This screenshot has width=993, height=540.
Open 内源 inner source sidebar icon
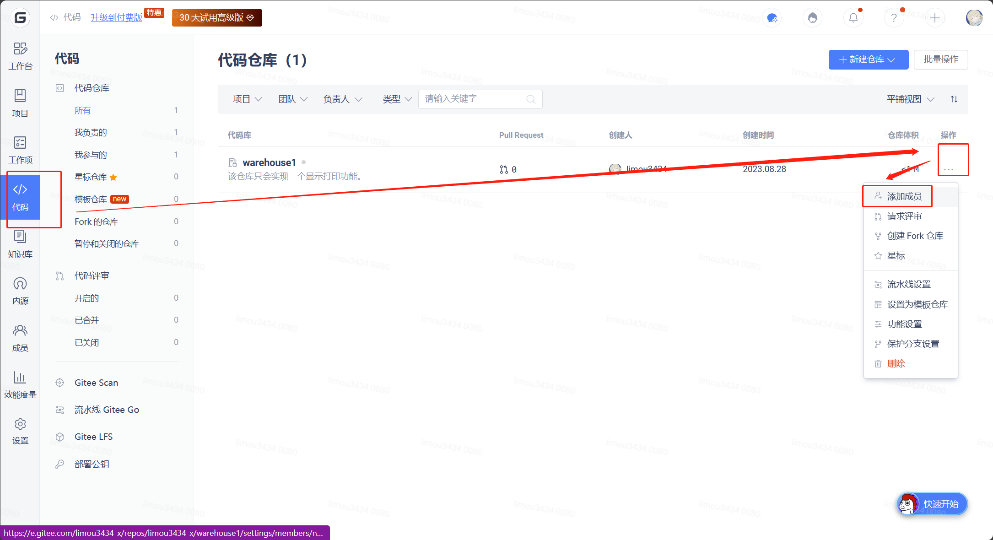click(20, 291)
